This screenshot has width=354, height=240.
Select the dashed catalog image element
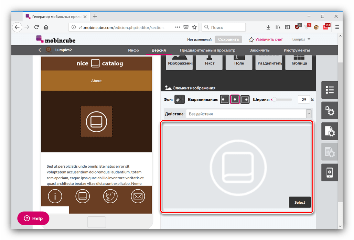pos(96,121)
